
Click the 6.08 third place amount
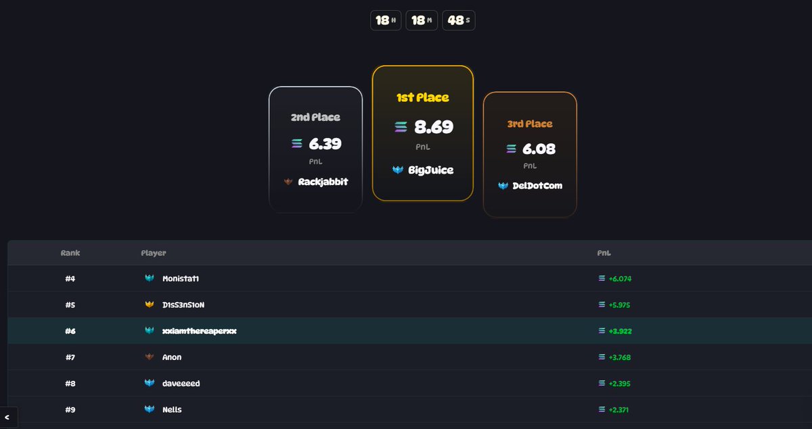pos(539,149)
